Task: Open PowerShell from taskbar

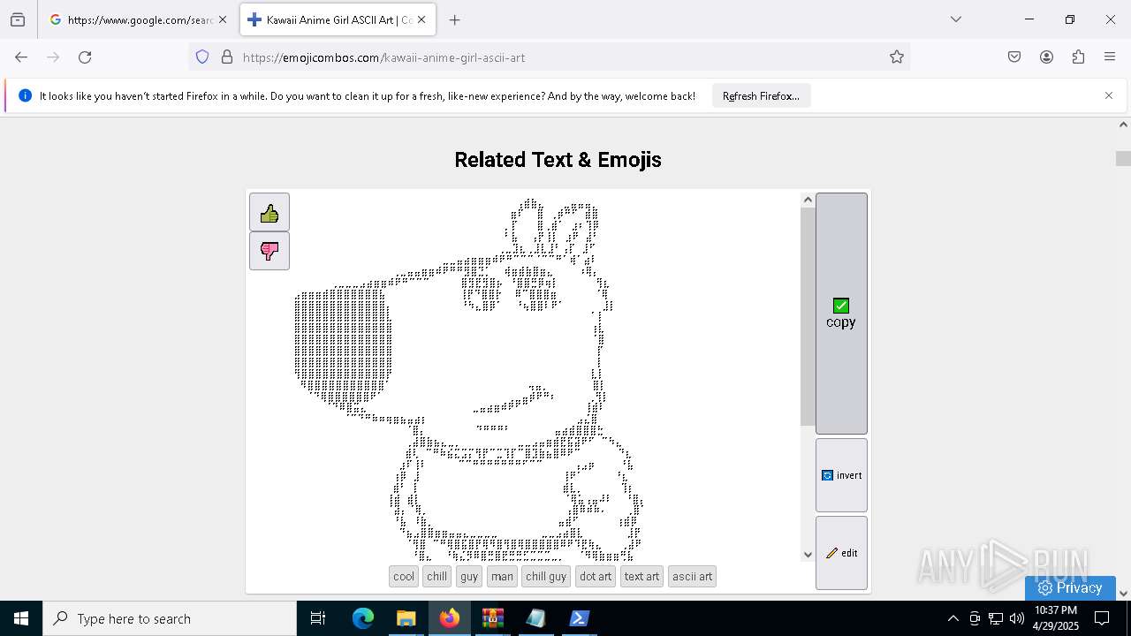Action: pyautogui.click(x=579, y=618)
